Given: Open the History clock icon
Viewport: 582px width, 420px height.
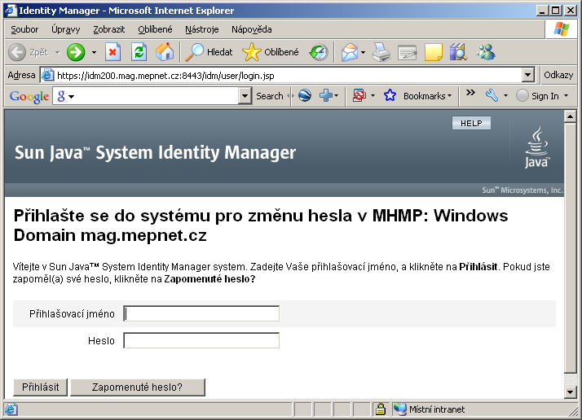Looking at the screenshot, I should coord(319,52).
